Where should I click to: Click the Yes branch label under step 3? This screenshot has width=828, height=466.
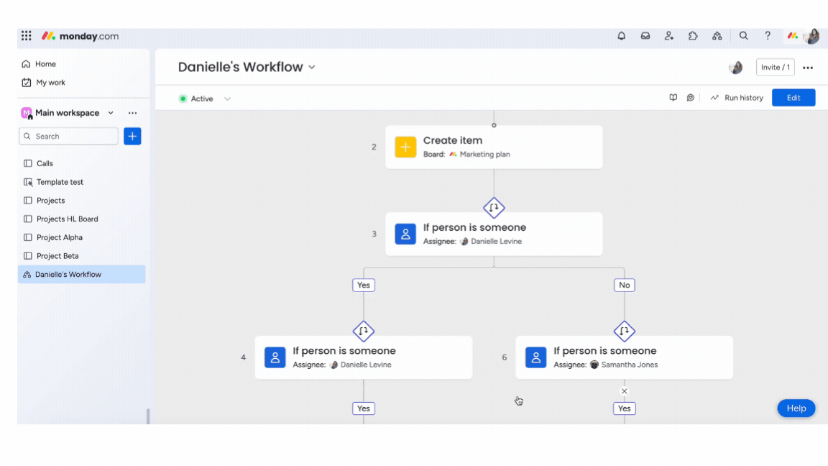point(363,285)
